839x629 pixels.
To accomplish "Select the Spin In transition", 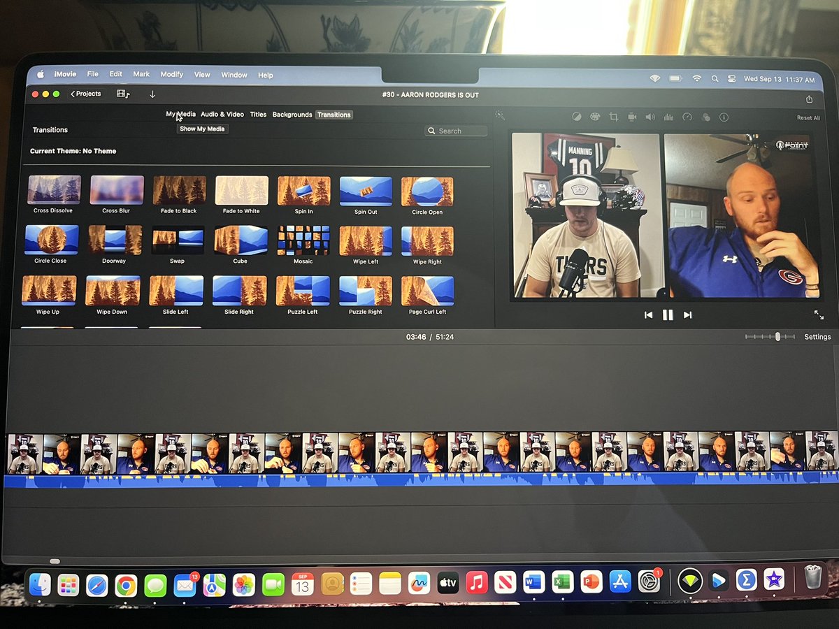I will [304, 190].
